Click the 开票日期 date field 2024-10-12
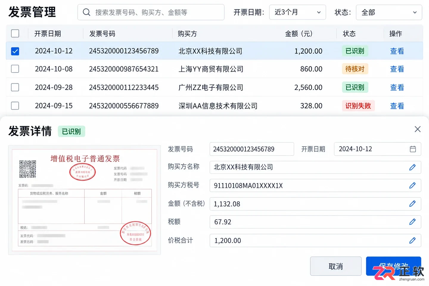The height and width of the screenshot is (286, 429). coord(377,149)
